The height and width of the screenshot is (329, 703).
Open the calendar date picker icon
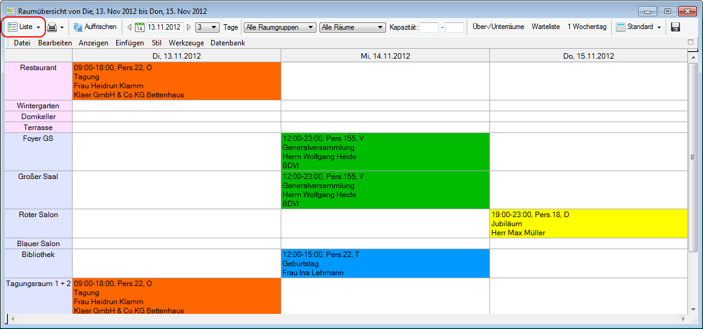click(139, 27)
